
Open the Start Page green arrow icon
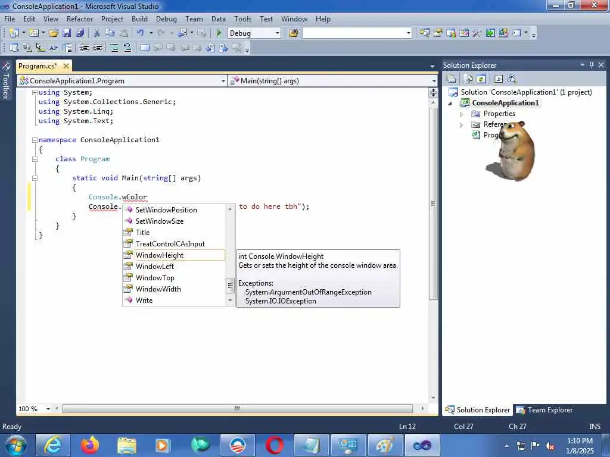490,33
